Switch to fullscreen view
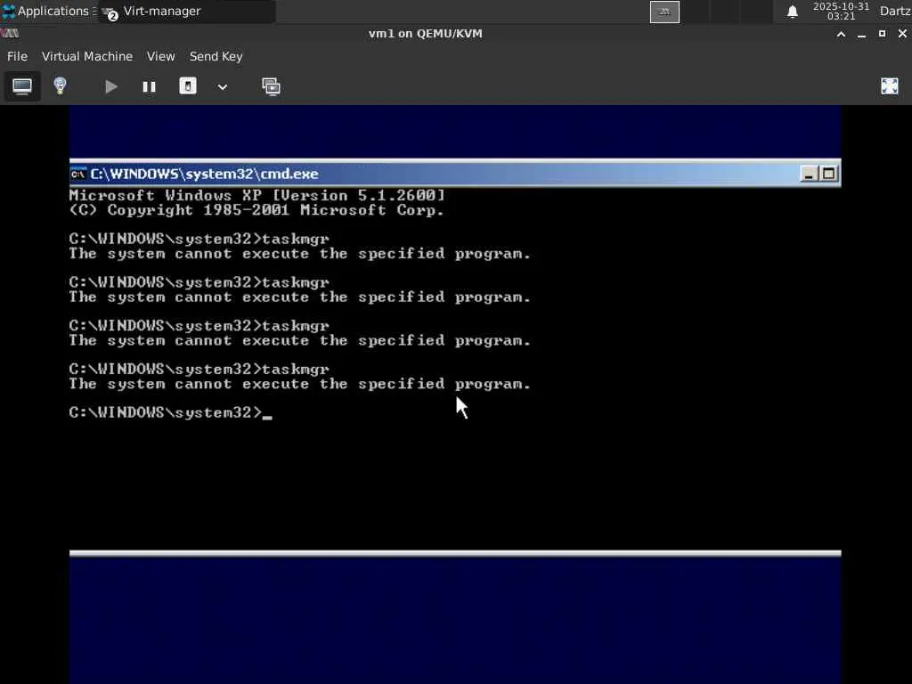 890,86
